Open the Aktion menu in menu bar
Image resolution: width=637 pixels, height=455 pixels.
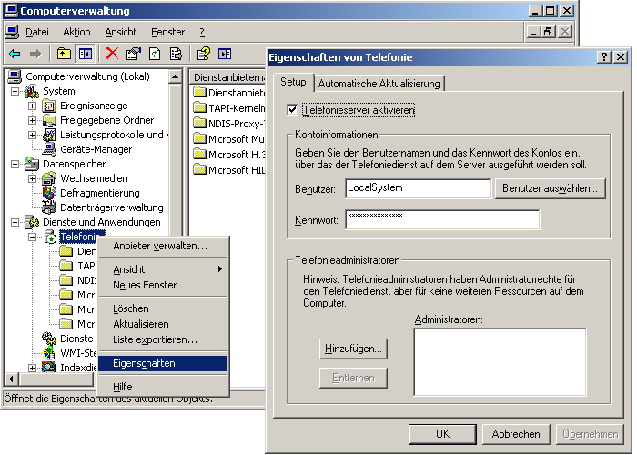(x=76, y=32)
